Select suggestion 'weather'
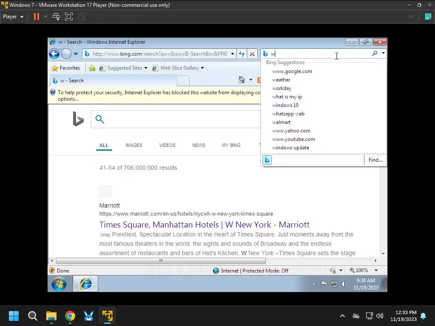The height and width of the screenshot is (326, 435). [x=324, y=80]
